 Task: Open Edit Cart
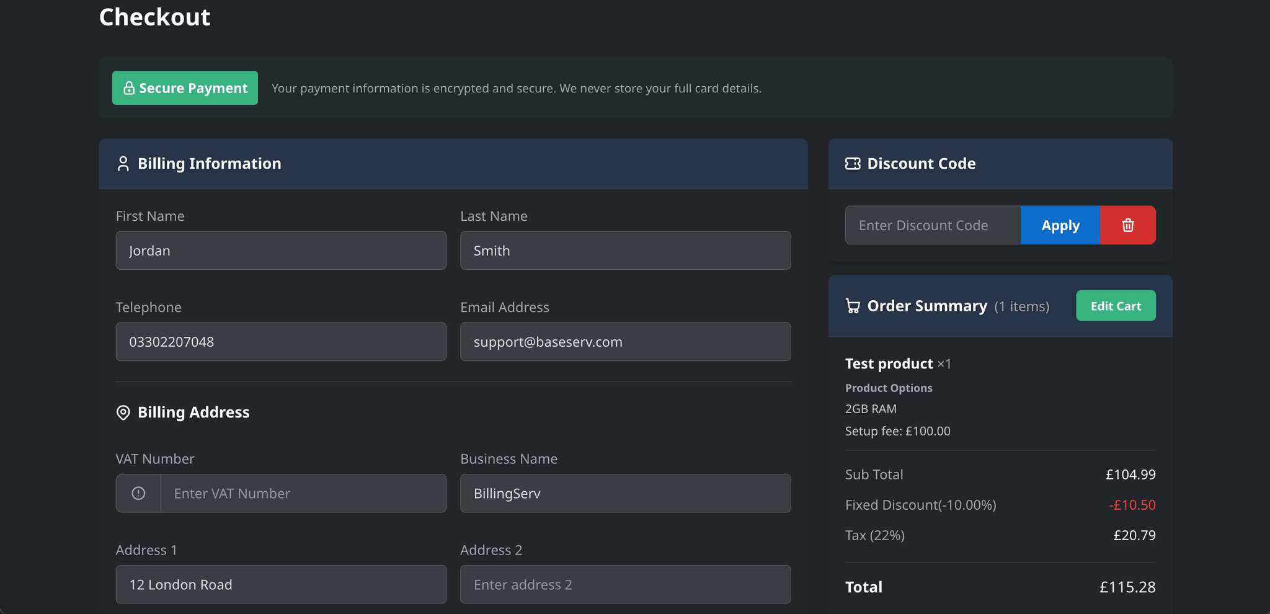pos(1116,306)
